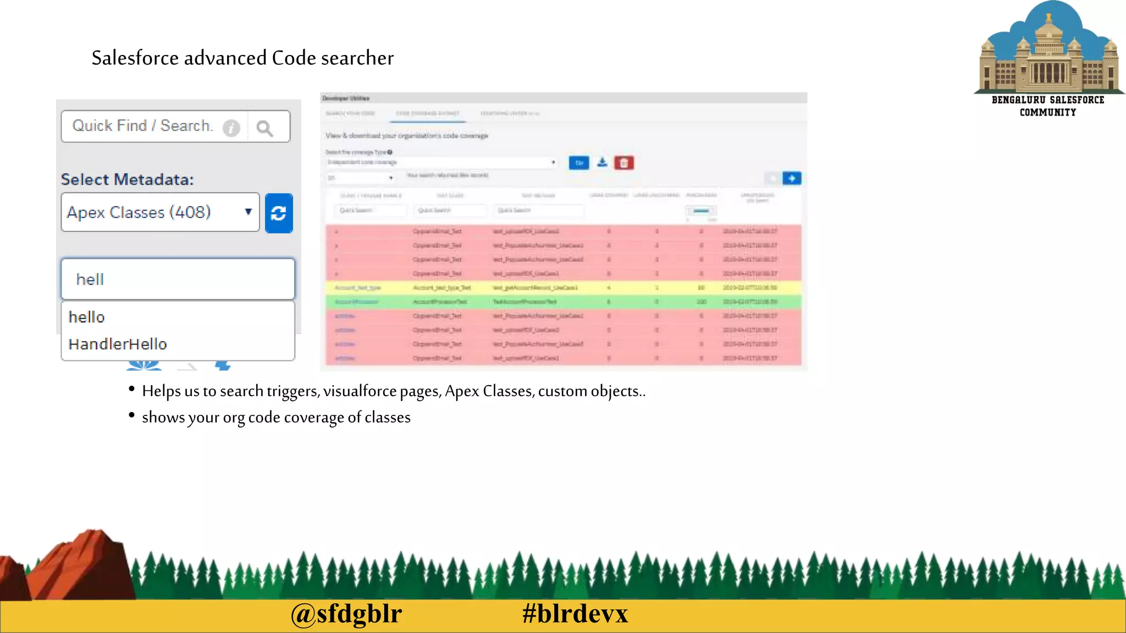Screen dimensions: 1126x633
Task: Switch to the Search Your Code tab
Action: [350, 113]
